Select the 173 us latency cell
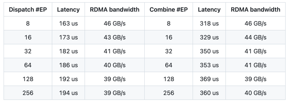This screenshot has height=104, width=289. (x=69, y=37)
